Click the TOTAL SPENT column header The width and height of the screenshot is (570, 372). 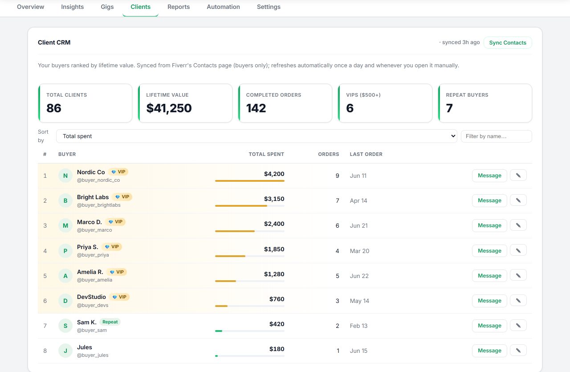(266, 154)
